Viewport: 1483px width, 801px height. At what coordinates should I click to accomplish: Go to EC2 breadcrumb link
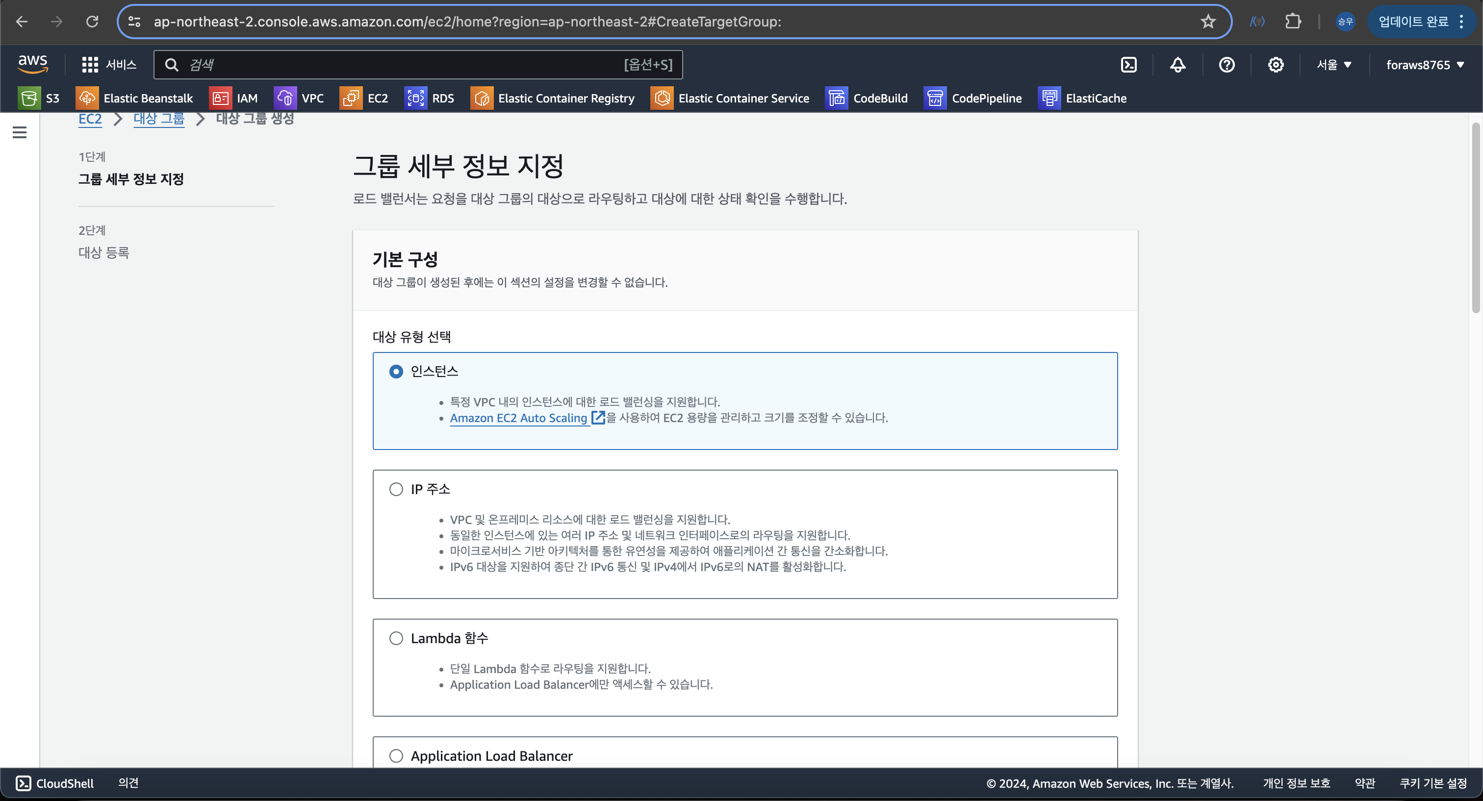click(x=90, y=119)
